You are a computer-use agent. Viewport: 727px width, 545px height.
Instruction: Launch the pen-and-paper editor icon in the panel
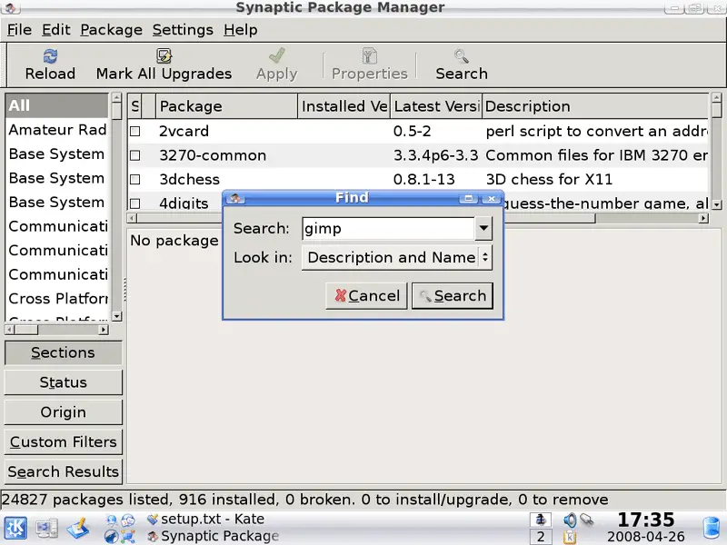tap(78, 529)
